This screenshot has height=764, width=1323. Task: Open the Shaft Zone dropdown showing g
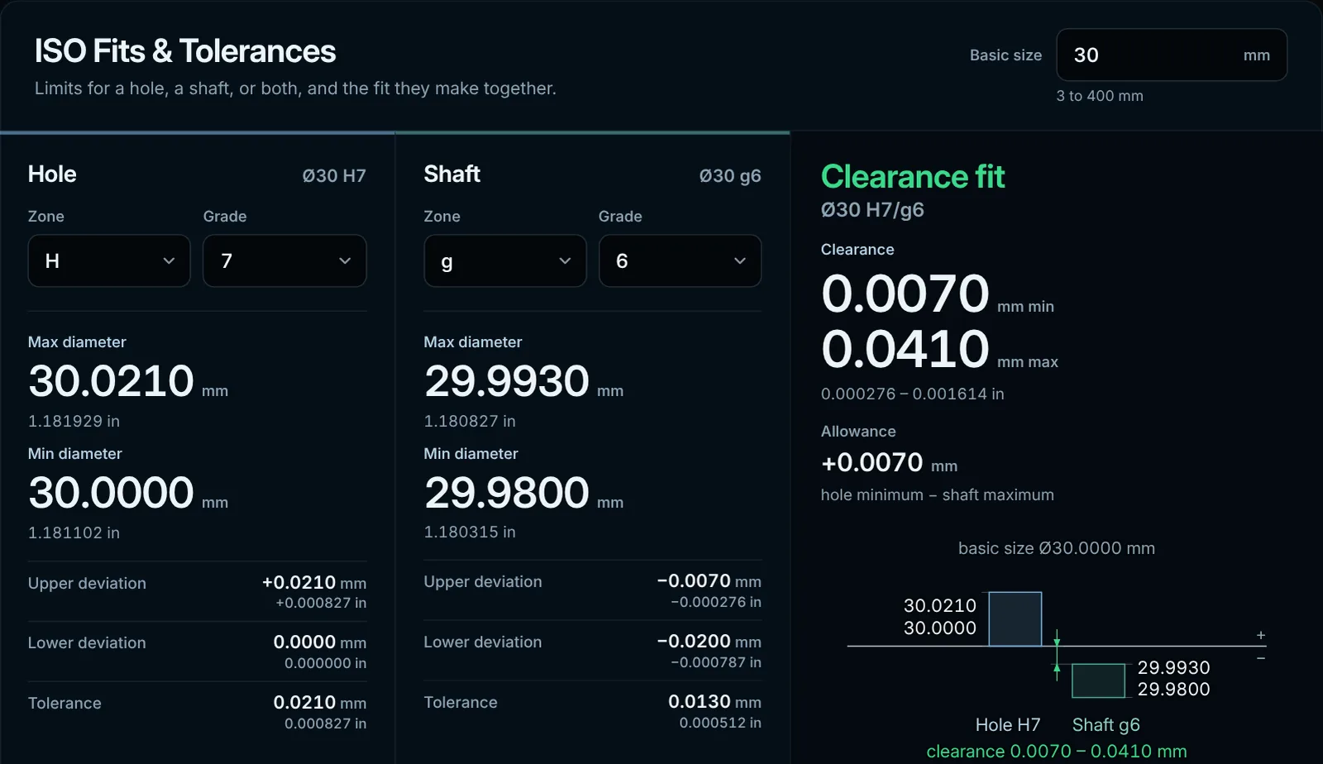pos(505,261)
